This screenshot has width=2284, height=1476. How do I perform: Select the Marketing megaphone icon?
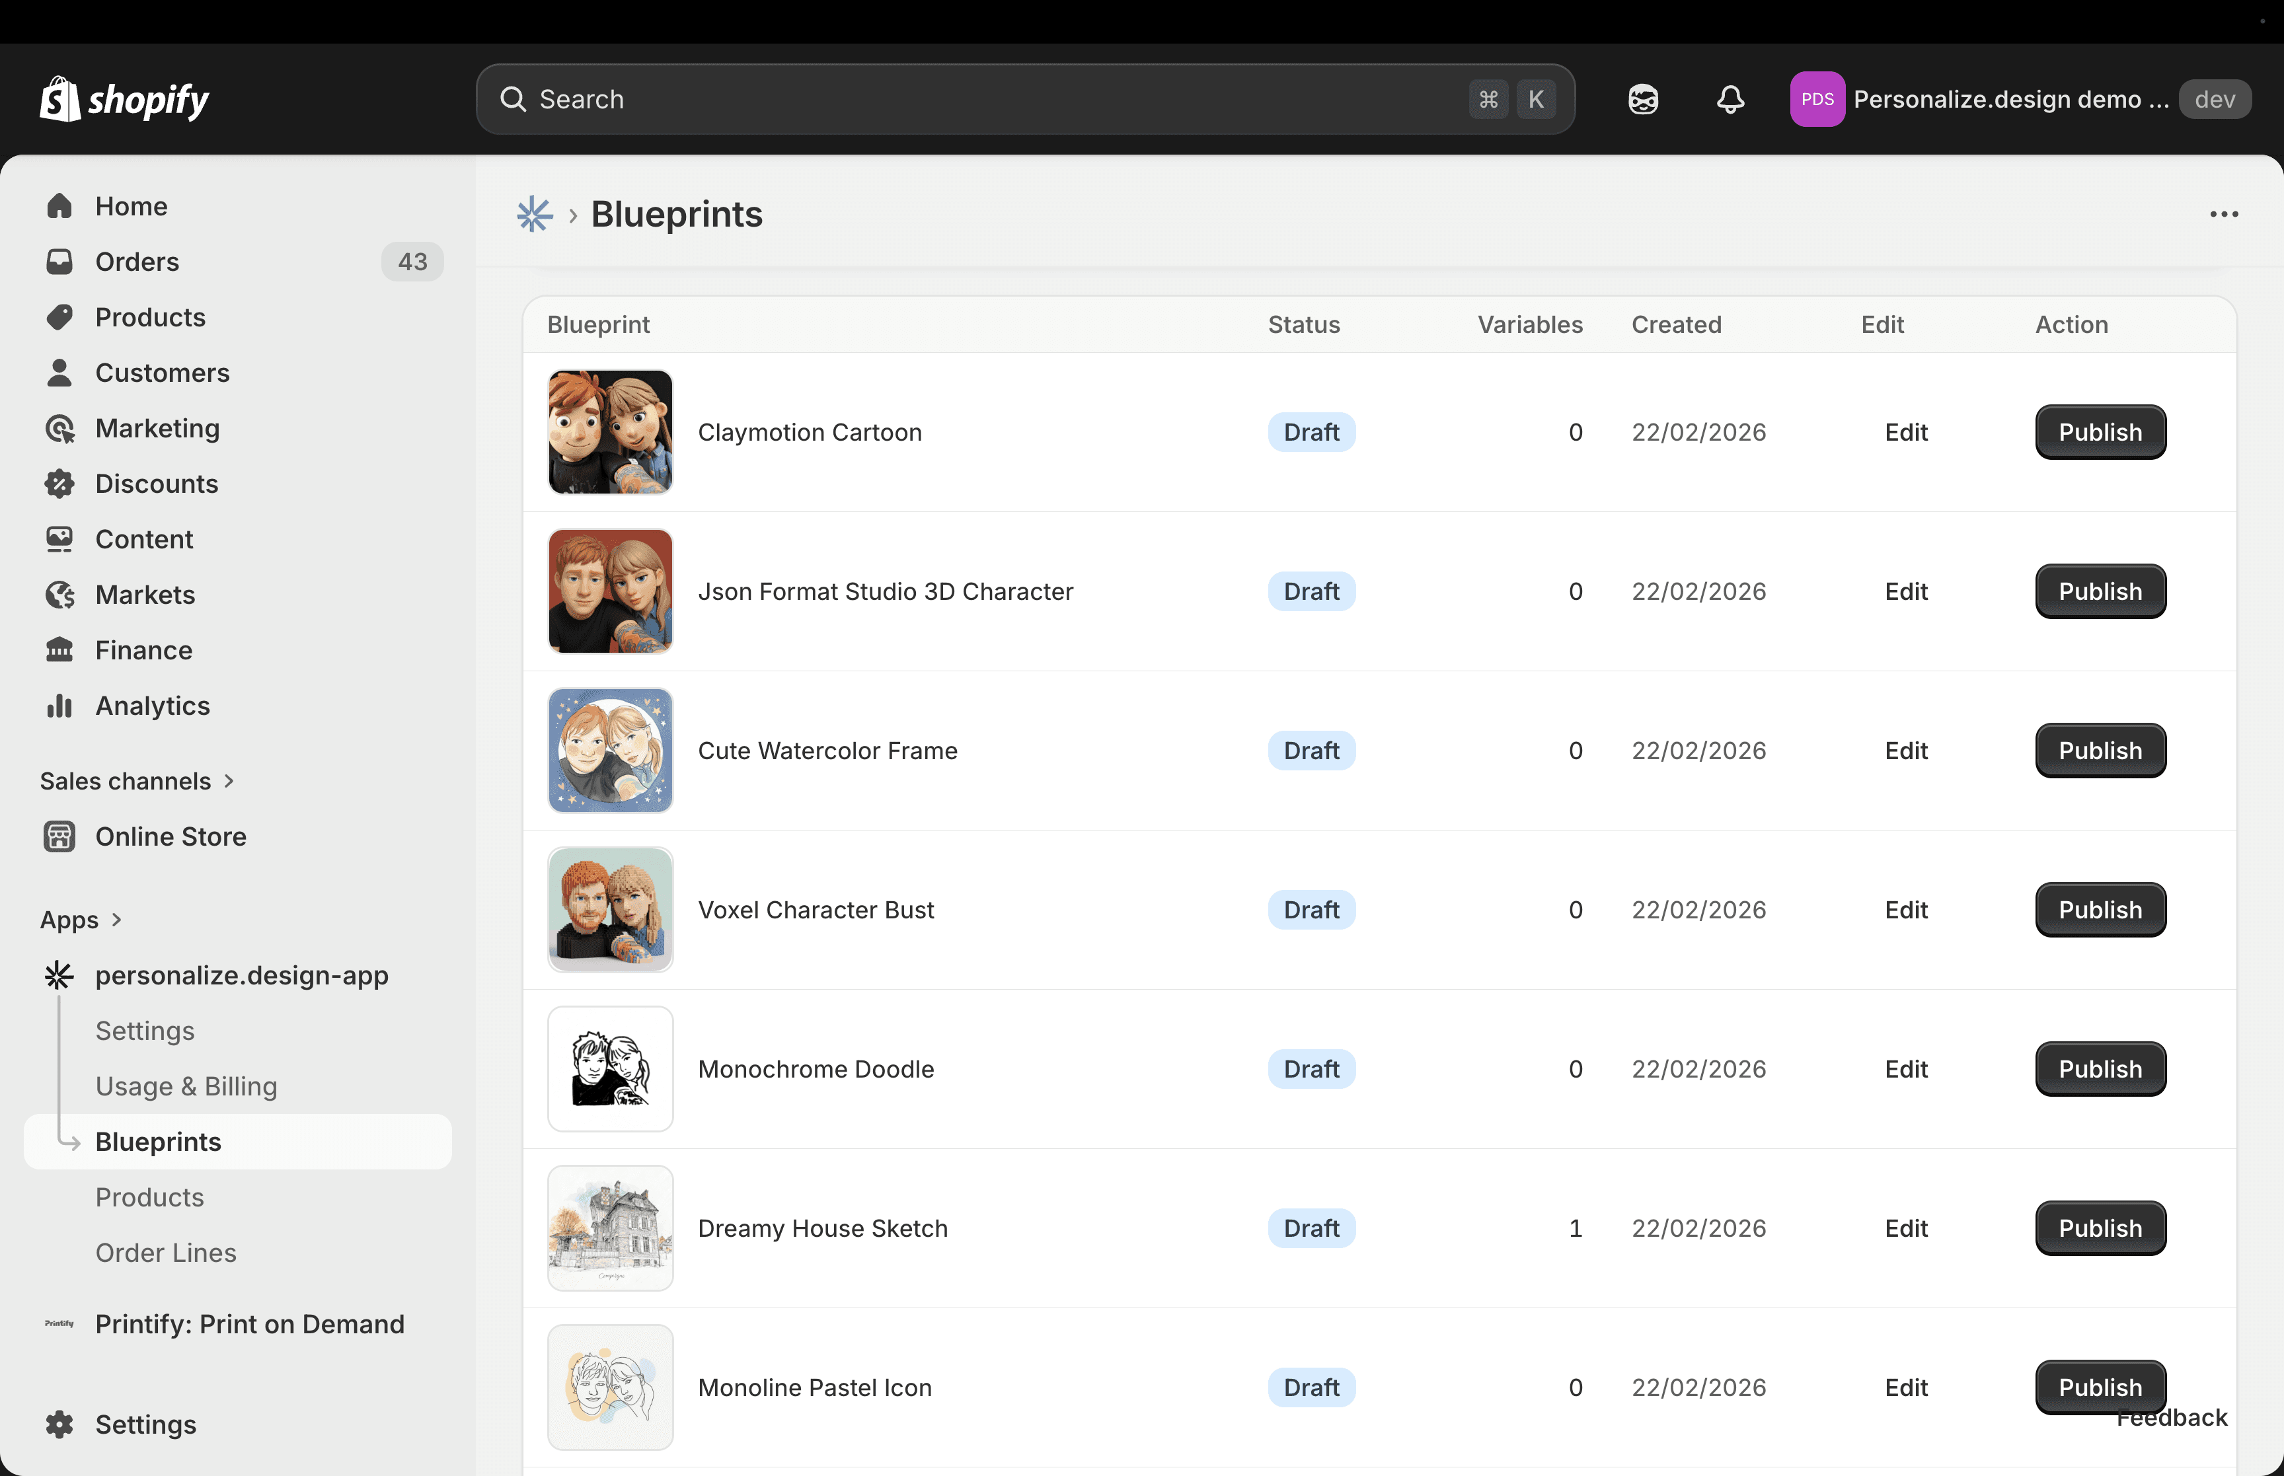click(x=59, y=428)
